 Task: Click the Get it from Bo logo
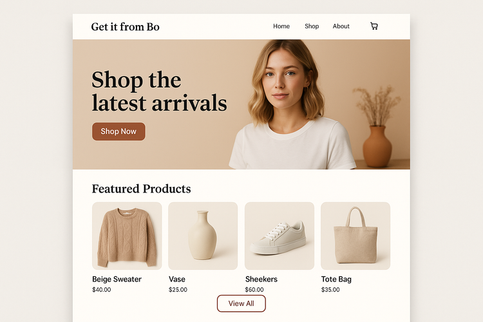tap(126, 27)
